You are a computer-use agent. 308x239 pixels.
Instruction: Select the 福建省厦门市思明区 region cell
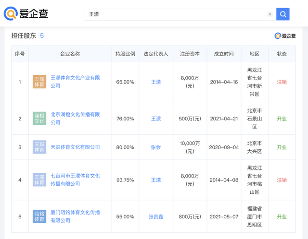(x=255, y=216)
